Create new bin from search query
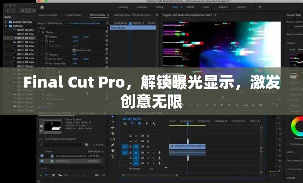 (87, 144)
